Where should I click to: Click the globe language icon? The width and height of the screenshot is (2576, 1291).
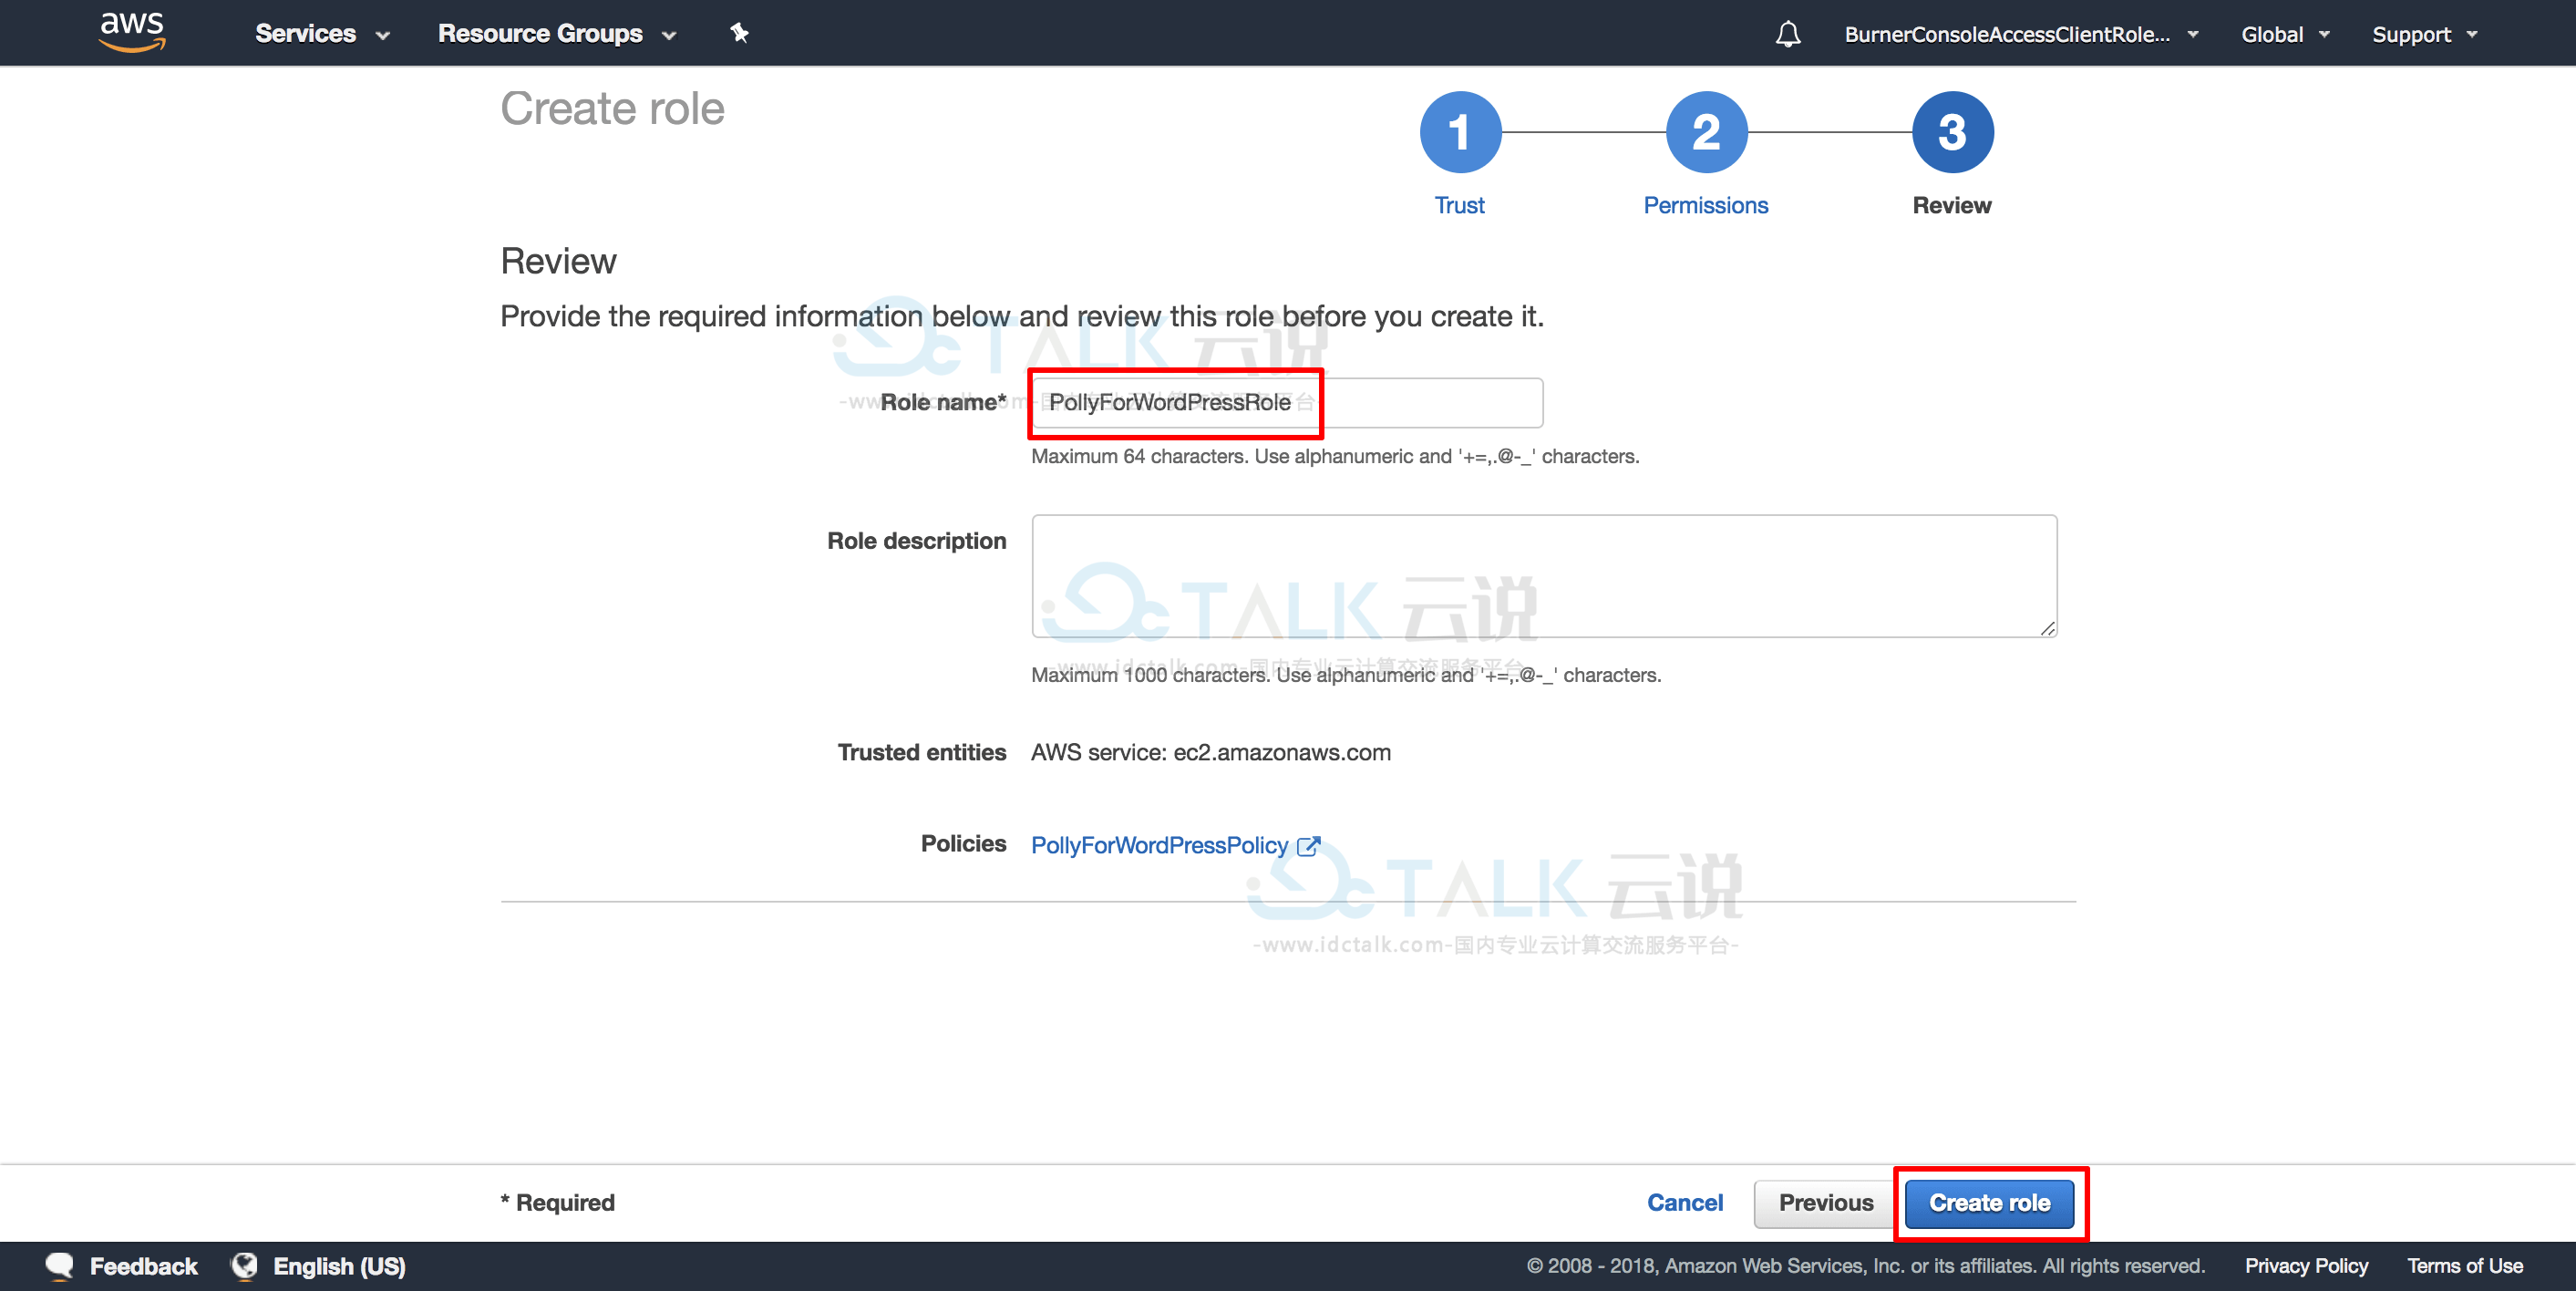pyautogui.click(x=245, y=1266)
